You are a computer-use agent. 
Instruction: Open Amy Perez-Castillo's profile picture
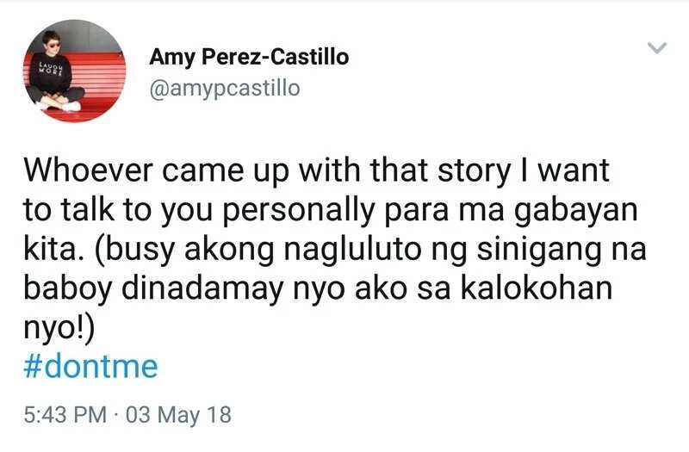(x=74, y=71)
